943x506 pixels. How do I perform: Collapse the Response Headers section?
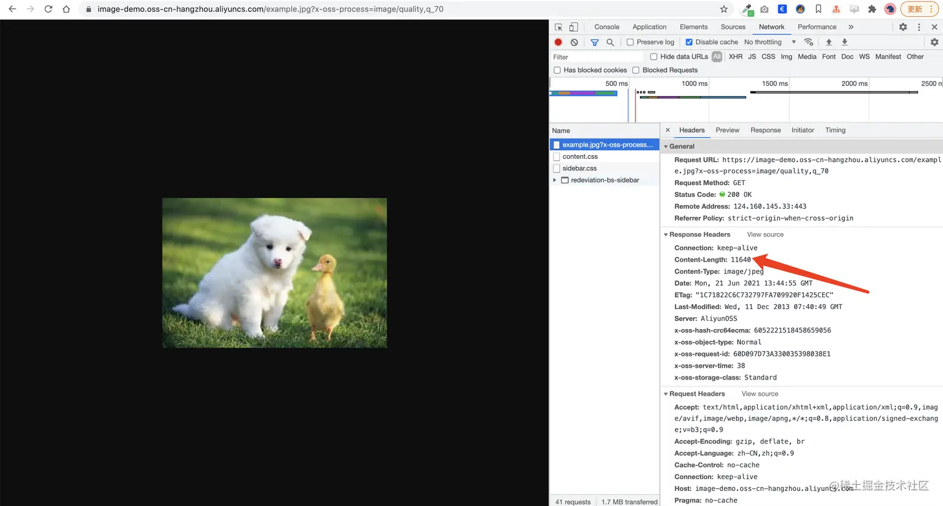point(665,235)
